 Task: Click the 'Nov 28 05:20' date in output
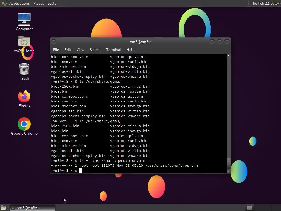[x=130, y=166]
